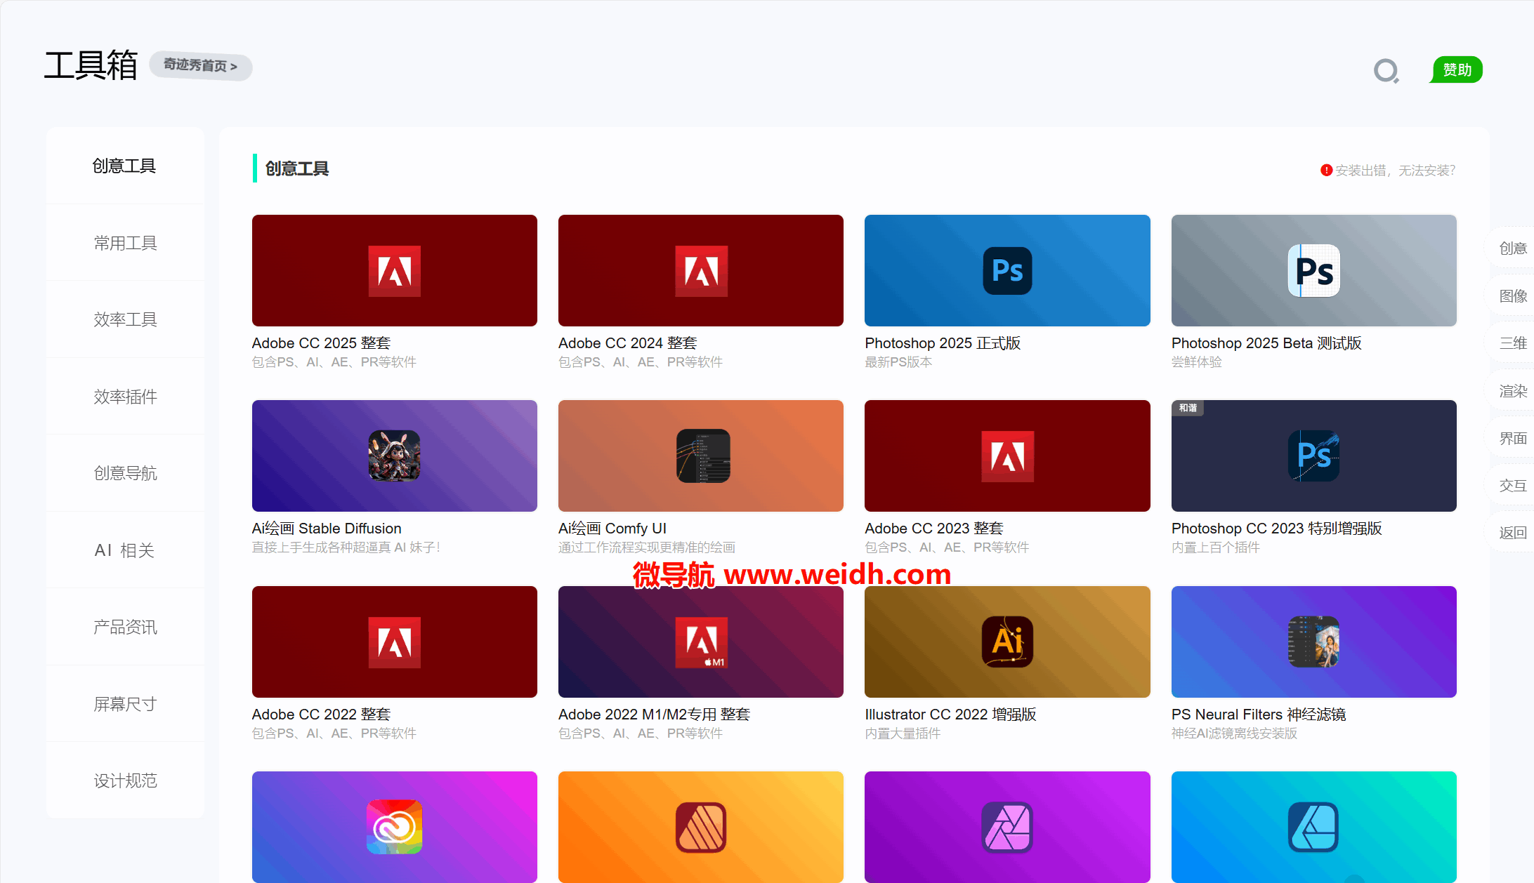Click the red warning icon beside 安装出错

[1326, 170]
